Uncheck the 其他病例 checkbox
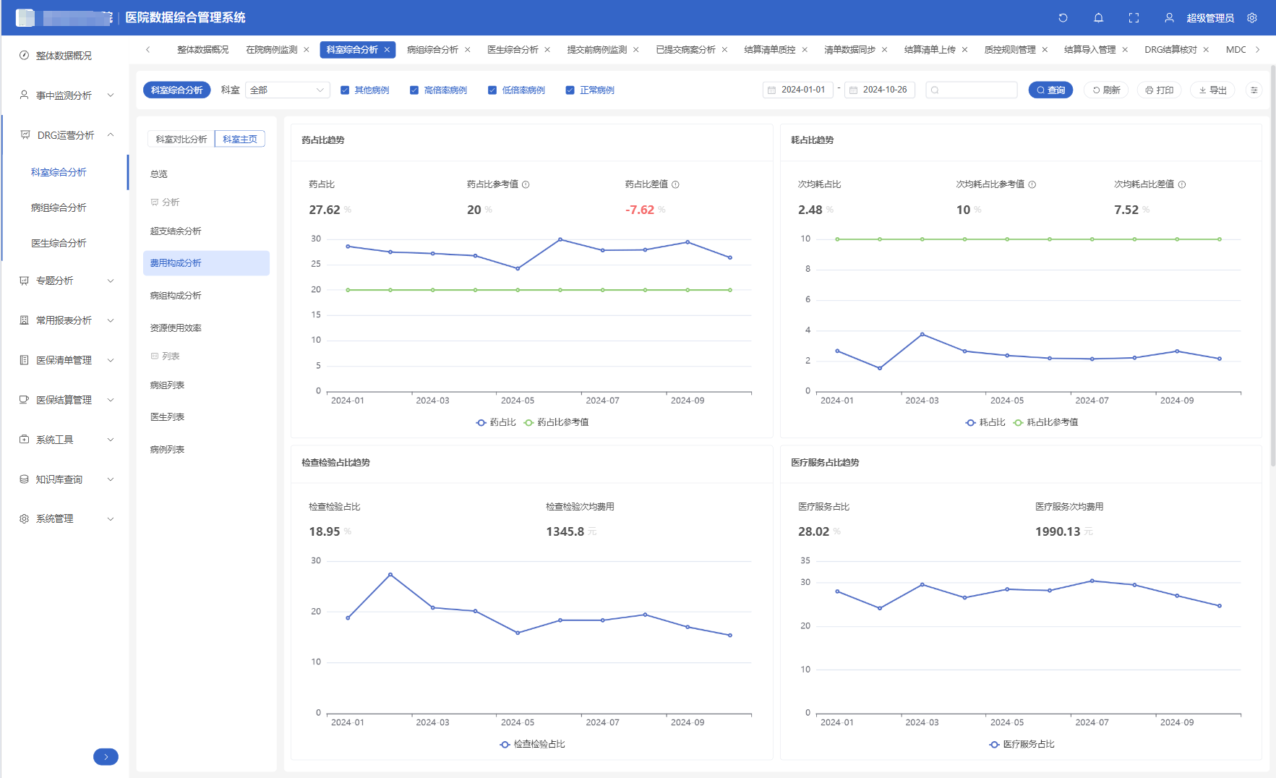The height and width of the screenshot is (778, 1276). [345, 90]
